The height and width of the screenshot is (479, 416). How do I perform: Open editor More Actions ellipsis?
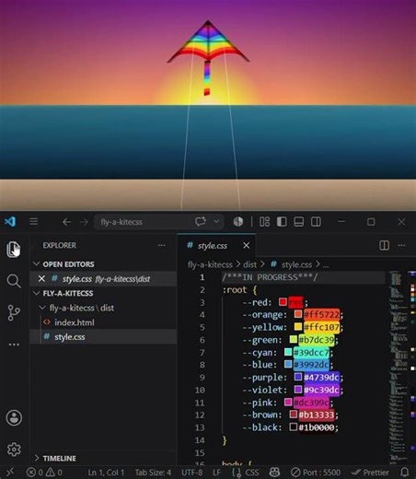click(401, 245)
